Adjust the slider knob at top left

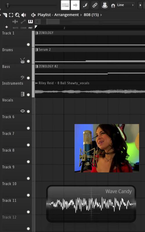(x=8, y=6)
